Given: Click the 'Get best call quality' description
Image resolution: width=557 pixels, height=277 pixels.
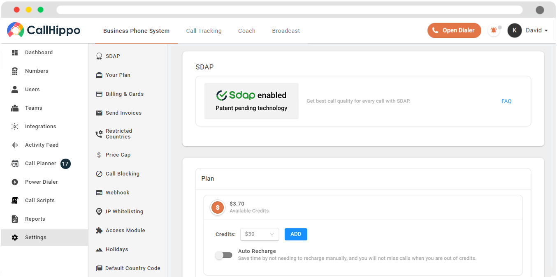Looking at the screenshot, I should (x=358, y=101).
